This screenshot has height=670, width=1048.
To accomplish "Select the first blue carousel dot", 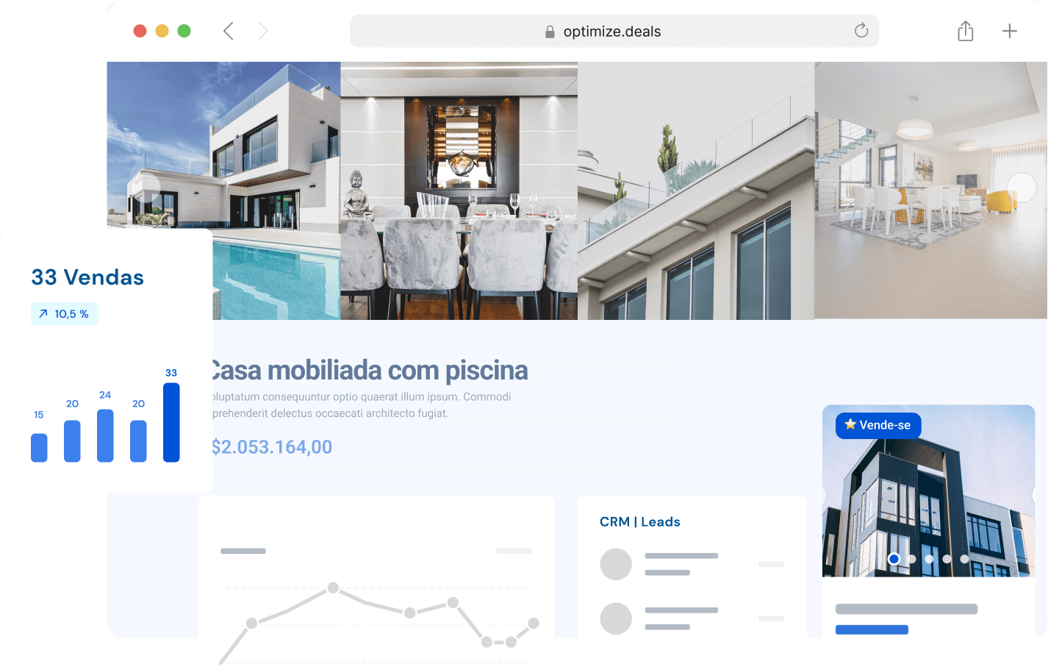I will pos(894,559).
